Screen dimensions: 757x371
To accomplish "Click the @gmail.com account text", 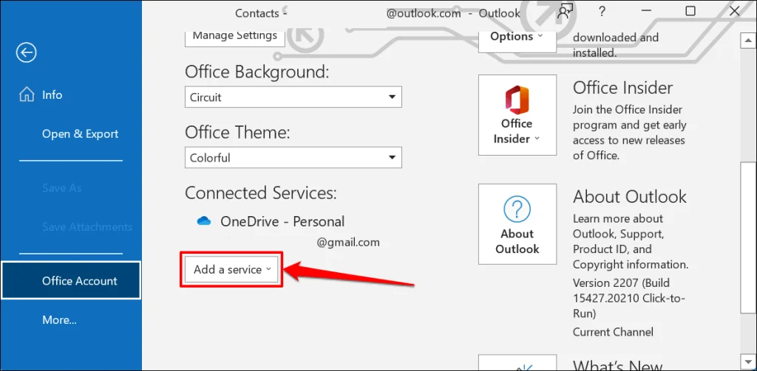I will (348, 243).
